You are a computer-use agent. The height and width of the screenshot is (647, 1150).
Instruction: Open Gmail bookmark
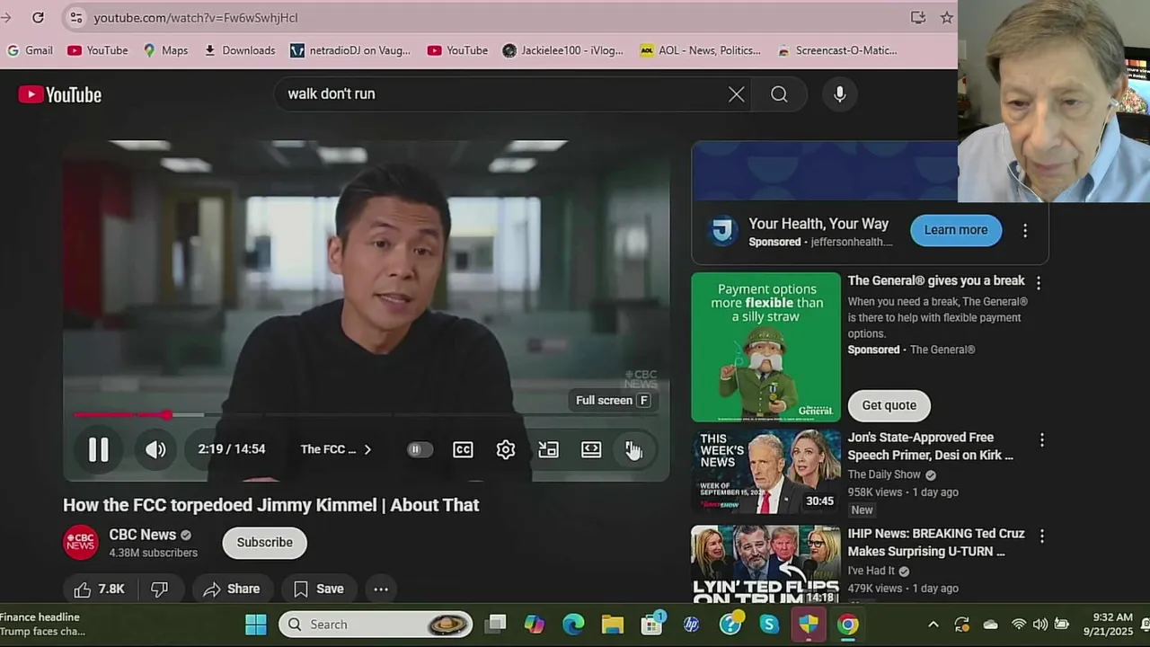click(x=30, y=50)
